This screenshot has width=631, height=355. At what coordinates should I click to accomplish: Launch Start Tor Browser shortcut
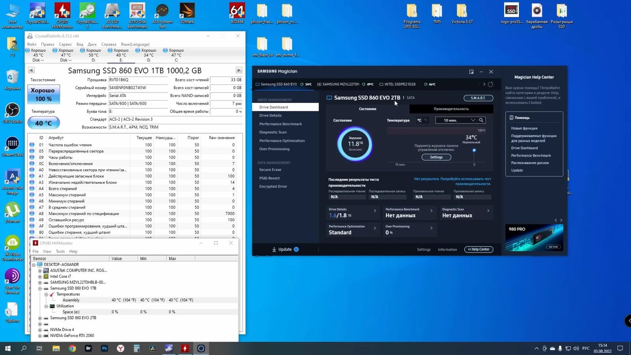(x=12, y=282)
